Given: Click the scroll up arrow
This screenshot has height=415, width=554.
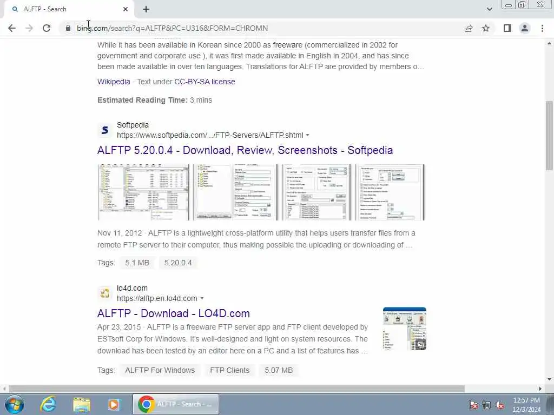Looking at the screenshot, I should [550, 43].
